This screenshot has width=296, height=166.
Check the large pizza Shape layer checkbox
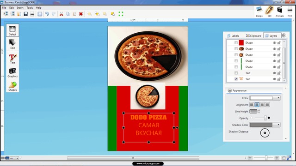(x=236, y=49)
